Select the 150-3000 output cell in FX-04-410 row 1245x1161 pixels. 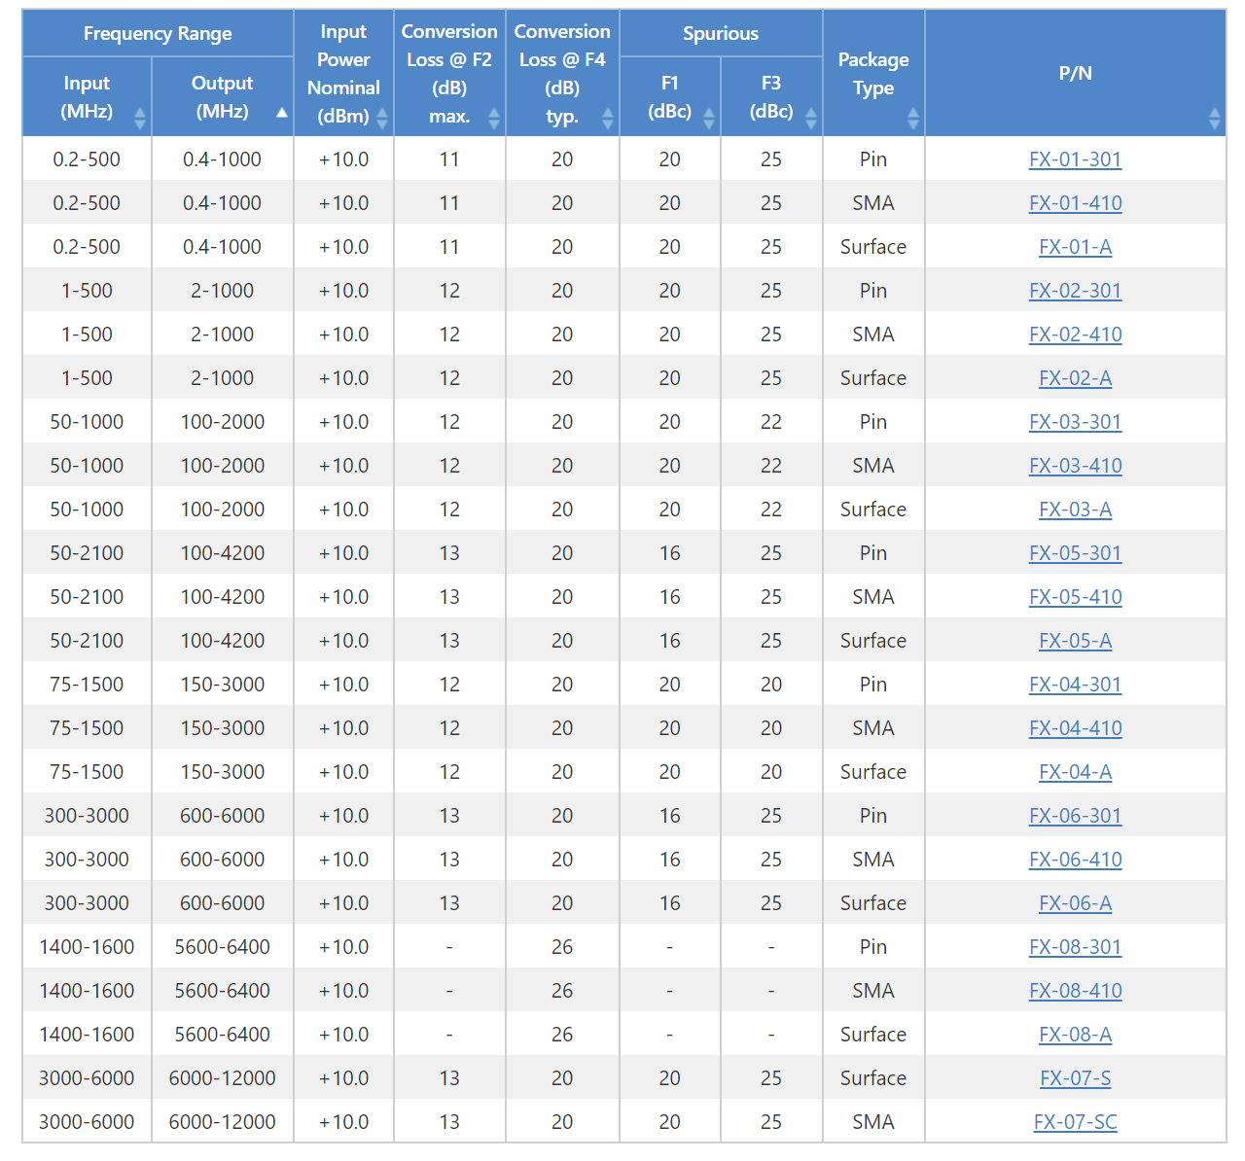pos(222,728)
